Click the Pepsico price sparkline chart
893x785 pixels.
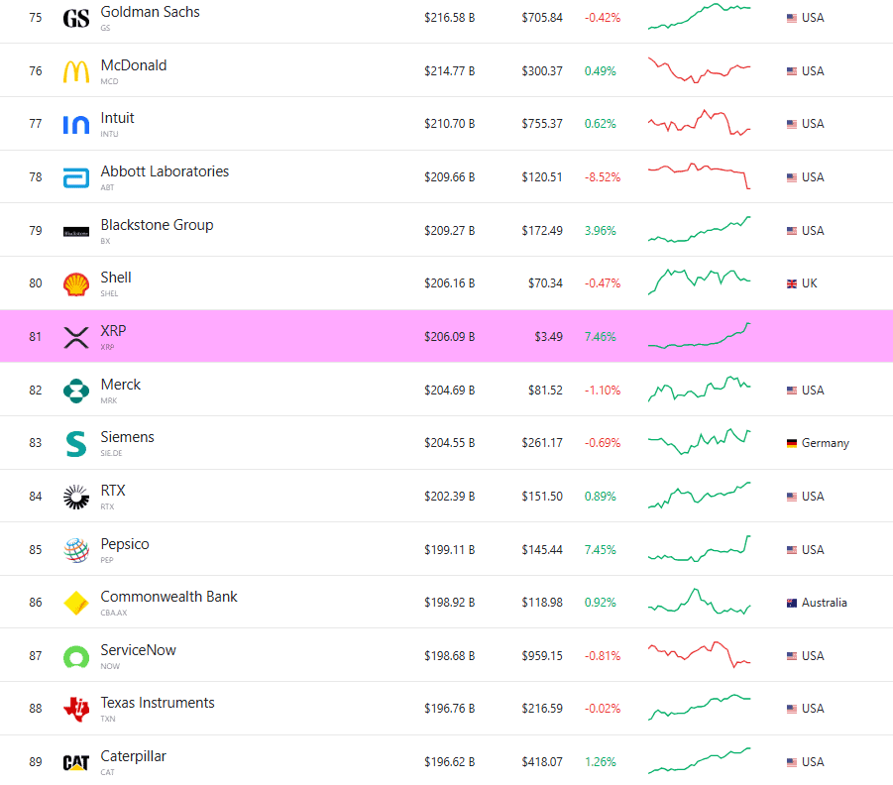click(700, 548)
